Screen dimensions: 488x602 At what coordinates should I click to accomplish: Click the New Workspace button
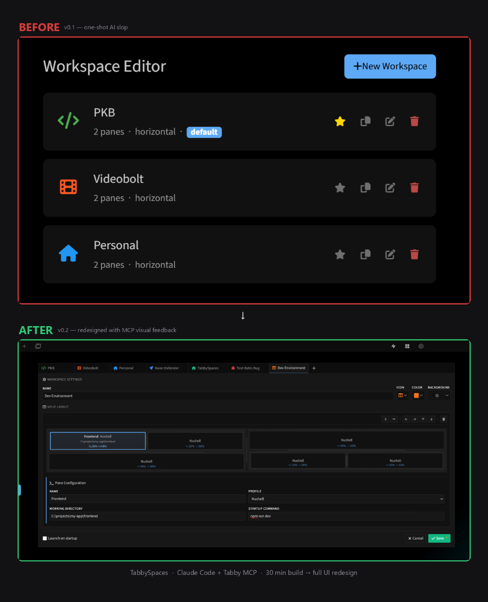coord(390,66)
